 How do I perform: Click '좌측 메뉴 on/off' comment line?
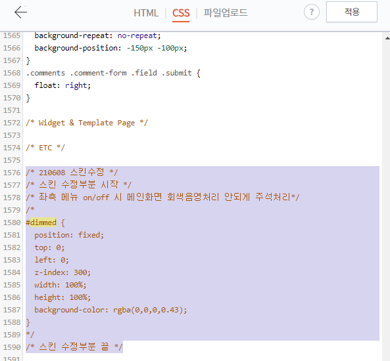162,198
